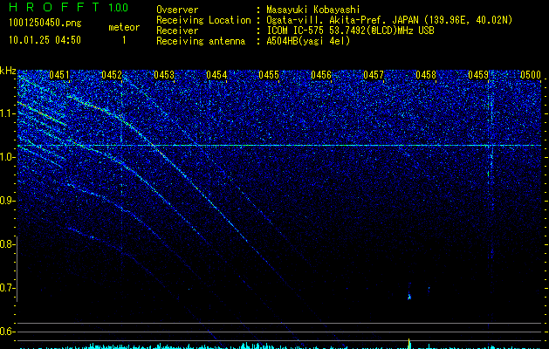Click time marker 0500
Image resolution: width=549 pixels, height=349 pixels.
(531, 75)
